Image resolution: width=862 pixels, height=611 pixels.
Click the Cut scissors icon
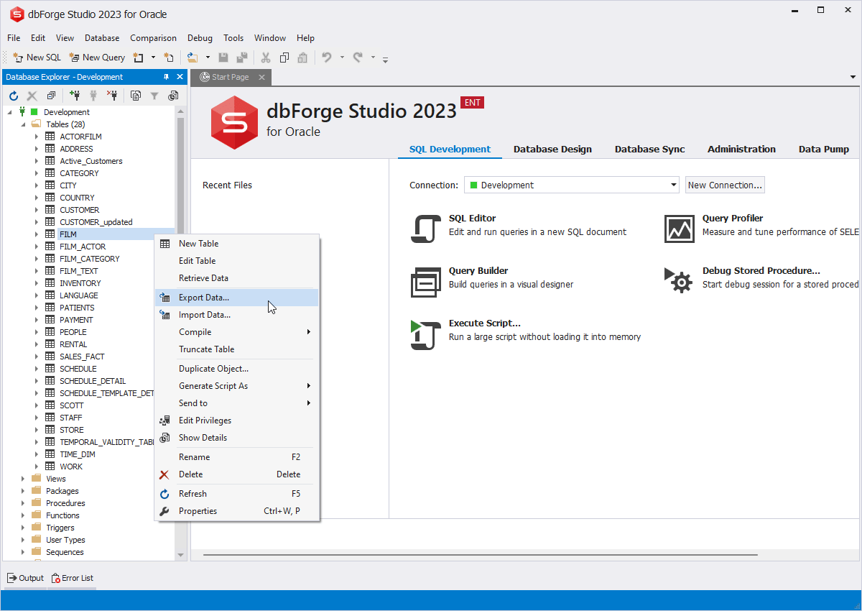tap(266, 58)
